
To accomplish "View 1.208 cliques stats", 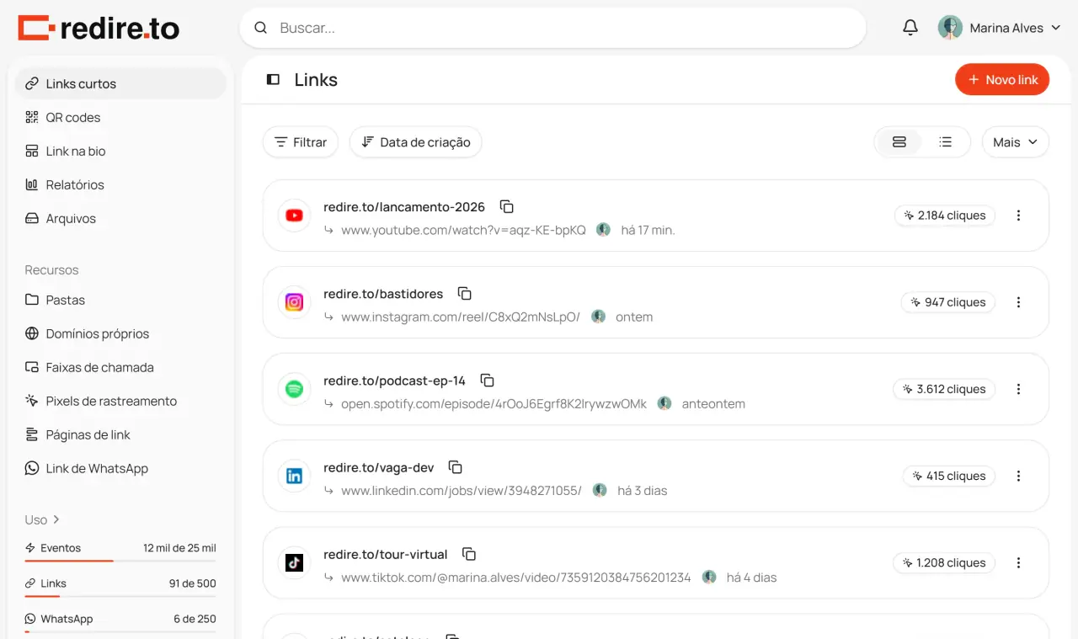I will tap(944, 562).
